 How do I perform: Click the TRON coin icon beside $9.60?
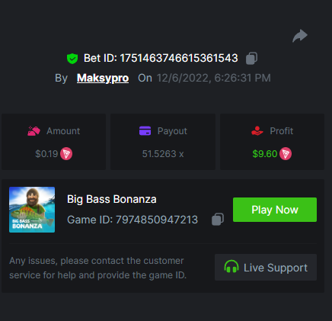point(286,154)
